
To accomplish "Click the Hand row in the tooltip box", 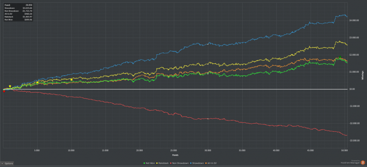I will click(x=18, y=5).
